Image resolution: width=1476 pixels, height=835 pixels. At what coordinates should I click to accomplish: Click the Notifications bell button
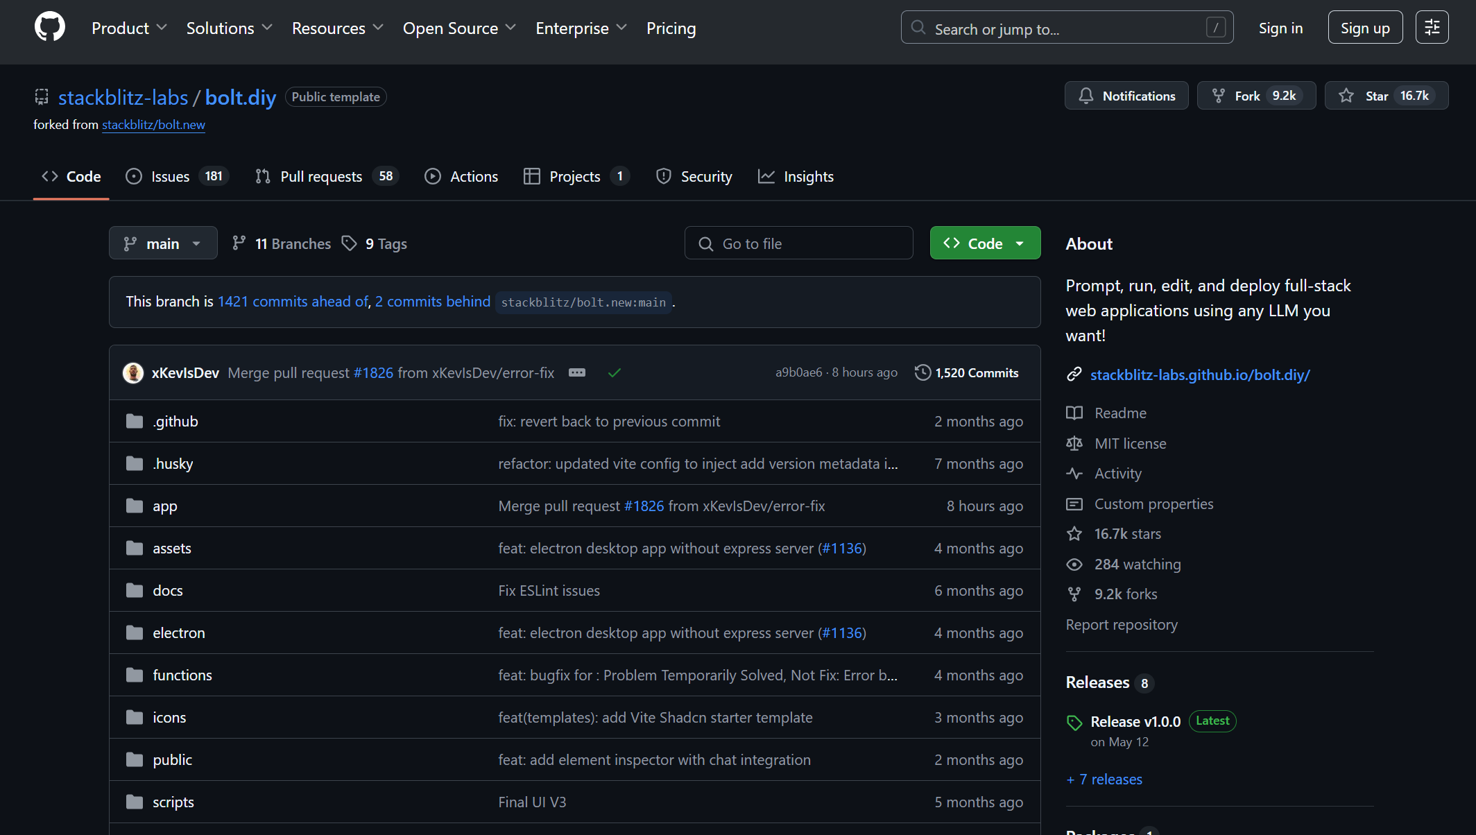[x=1126, y=96]
